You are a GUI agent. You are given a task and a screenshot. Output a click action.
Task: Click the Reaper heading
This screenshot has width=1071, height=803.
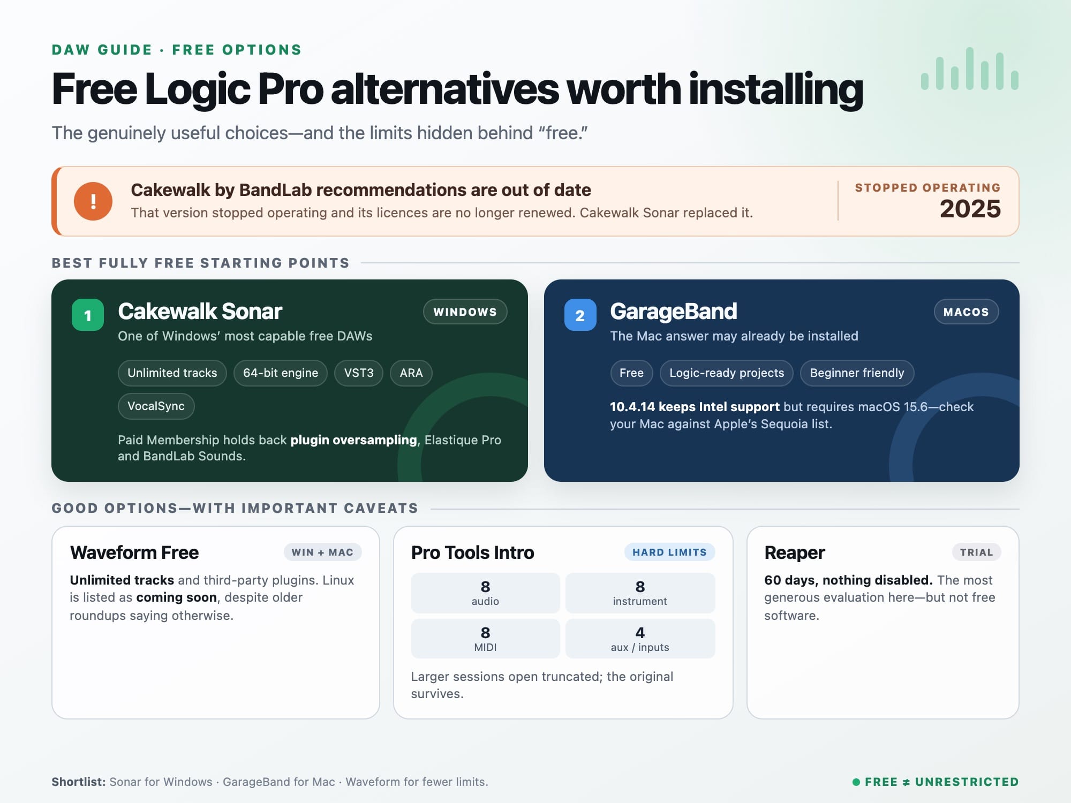point(795,553)
